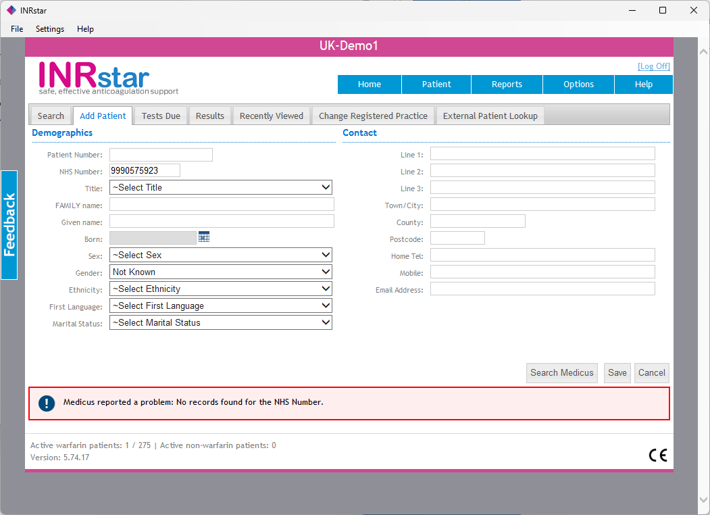
Task: Click the INRstar logo
Action: [x=109, y=78]
